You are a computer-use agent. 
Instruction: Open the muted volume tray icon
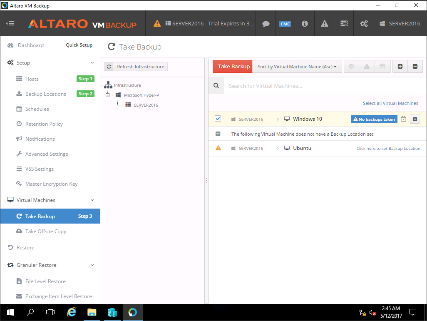373,313
